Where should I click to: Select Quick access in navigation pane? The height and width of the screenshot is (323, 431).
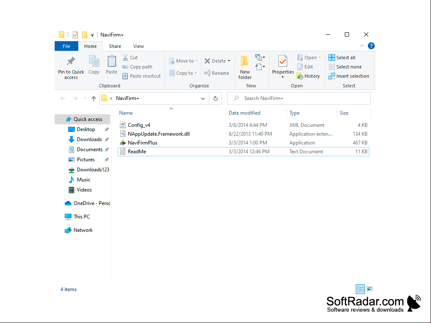82,119
